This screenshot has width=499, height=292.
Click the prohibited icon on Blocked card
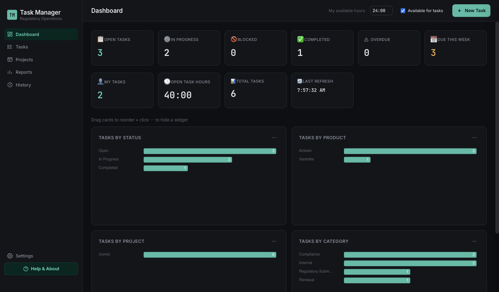coord(234,39)
